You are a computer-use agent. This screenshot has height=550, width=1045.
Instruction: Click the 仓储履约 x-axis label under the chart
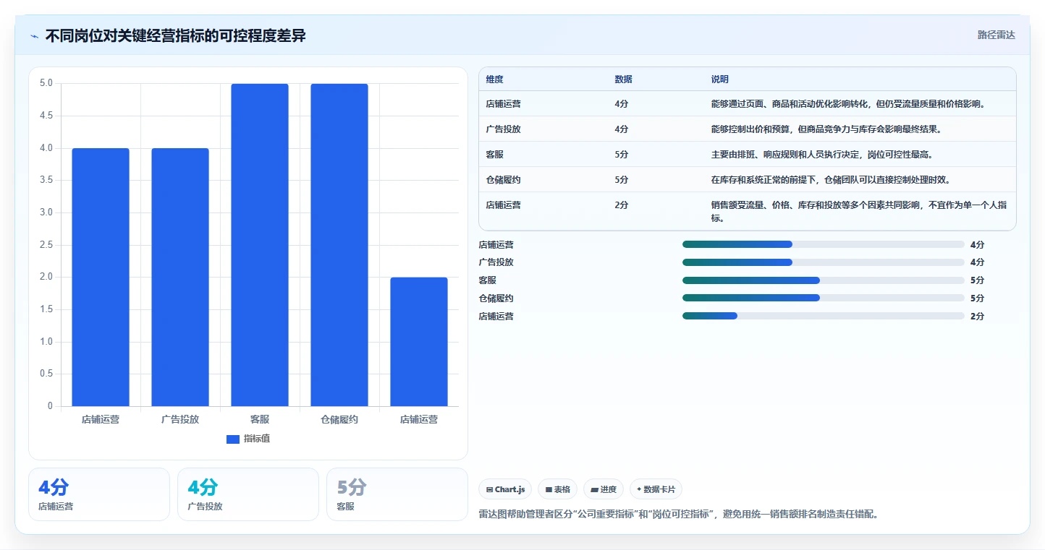(x=339, y=419)
